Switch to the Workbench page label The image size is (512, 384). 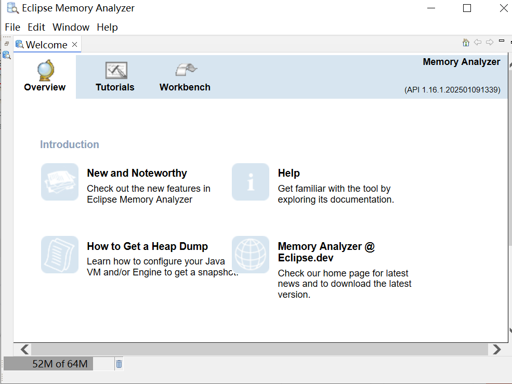185,87
